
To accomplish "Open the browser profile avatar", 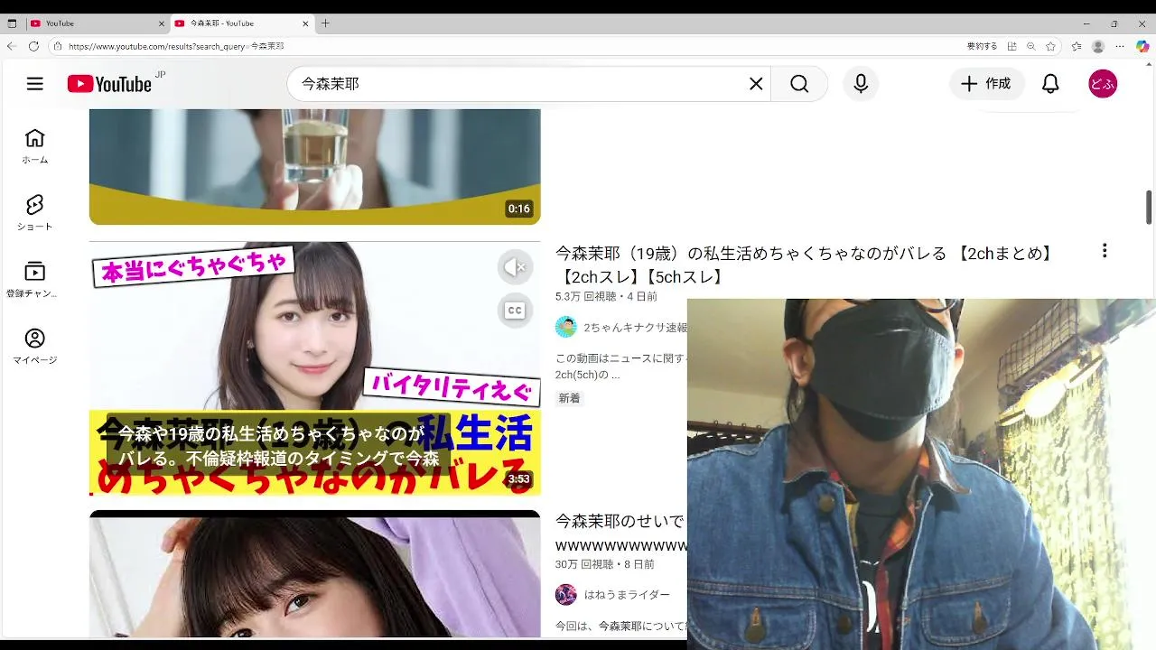I will click(x=1098, y=46).
